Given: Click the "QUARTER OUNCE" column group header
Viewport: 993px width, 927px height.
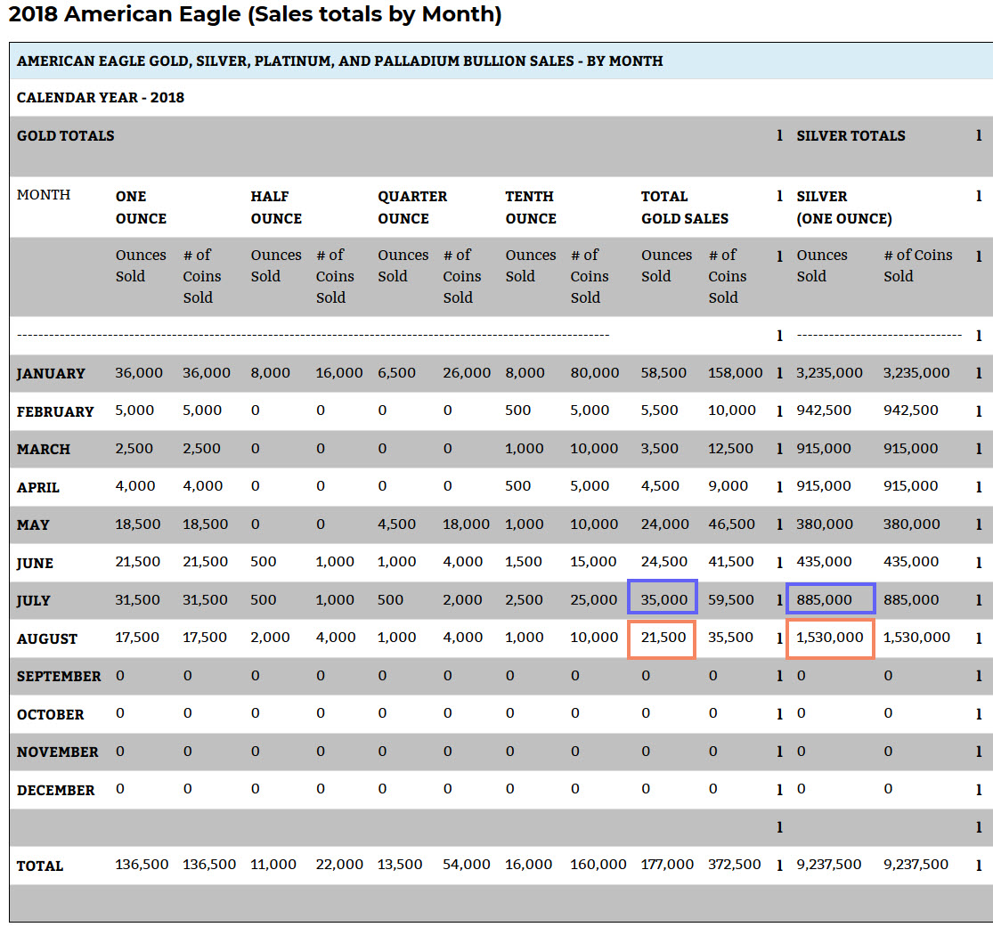Looking at the screenshot, I should (x=413, y=207).
